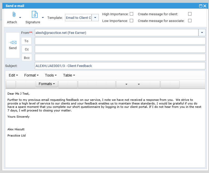Click the From address field
Screen dimensions: 209x173
coord(117,33)
